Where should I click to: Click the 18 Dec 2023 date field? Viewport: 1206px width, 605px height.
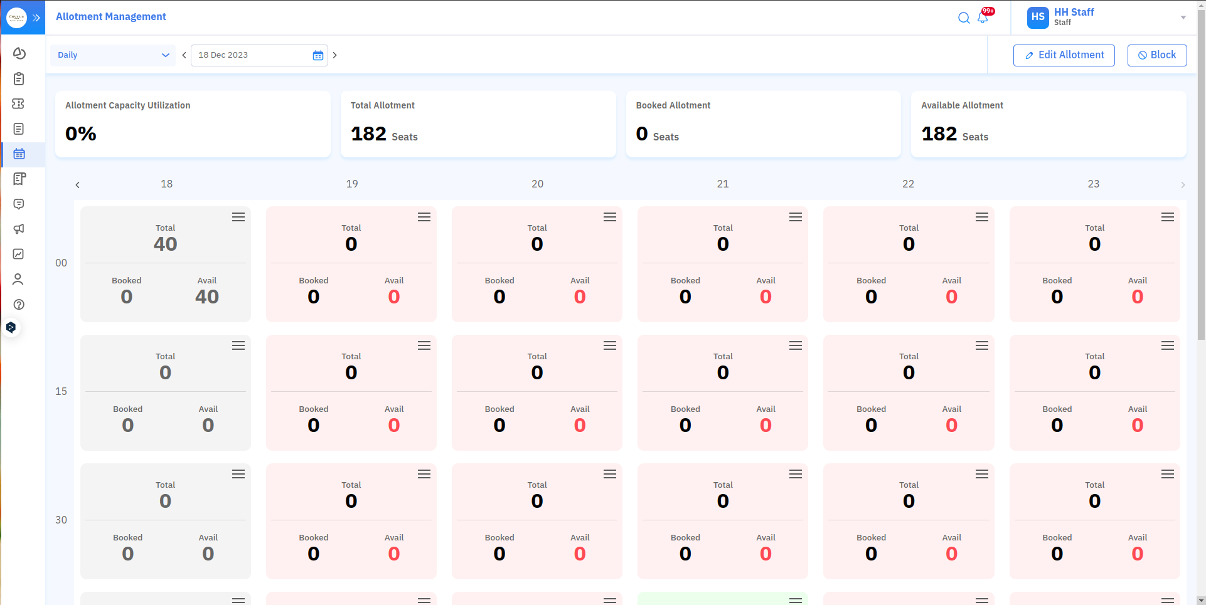(x=251, y=55)
